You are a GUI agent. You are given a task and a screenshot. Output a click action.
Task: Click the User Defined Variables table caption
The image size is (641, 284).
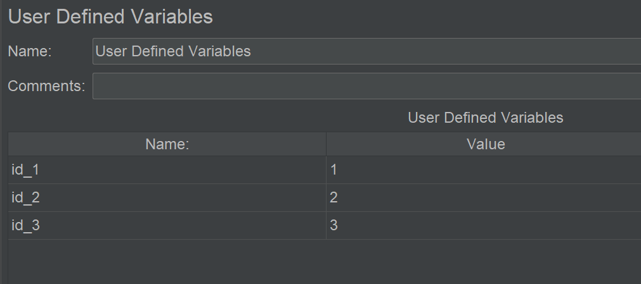(485, 118)
